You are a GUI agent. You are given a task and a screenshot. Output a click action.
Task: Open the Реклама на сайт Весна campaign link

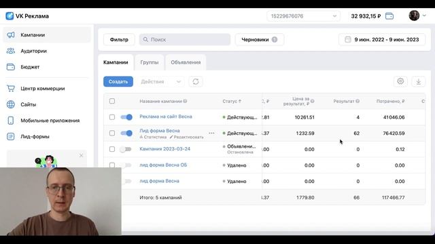(x=166, y=117)
